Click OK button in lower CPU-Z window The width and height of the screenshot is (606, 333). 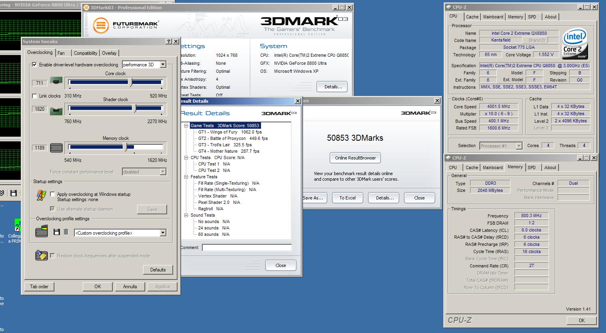(x=582, y=320)
